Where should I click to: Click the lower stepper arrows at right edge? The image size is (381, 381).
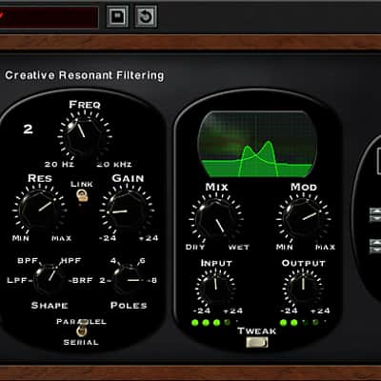tap(375, 246)
